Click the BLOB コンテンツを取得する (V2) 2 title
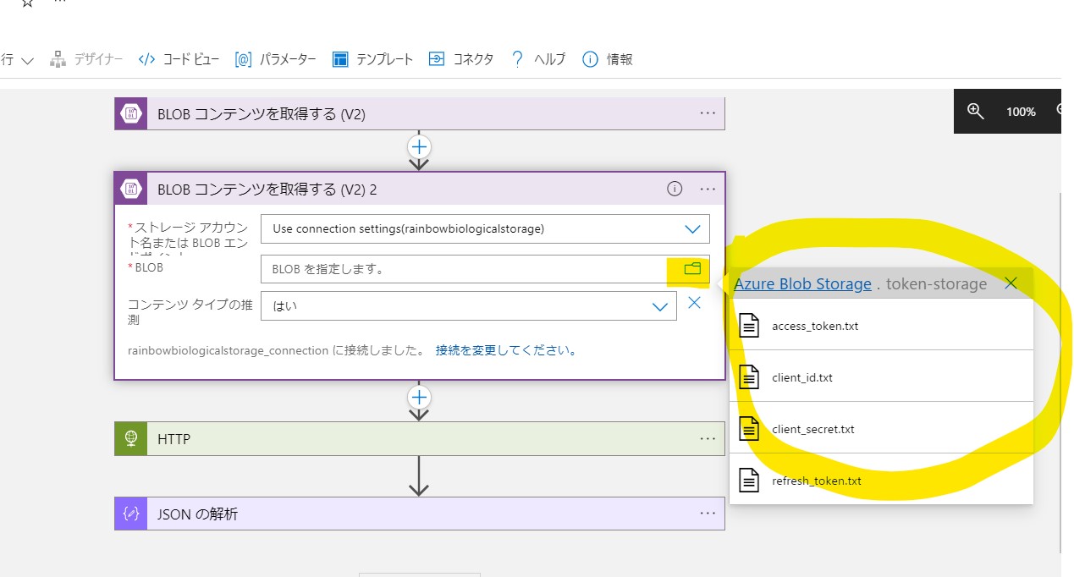 [x=267, y=190]
